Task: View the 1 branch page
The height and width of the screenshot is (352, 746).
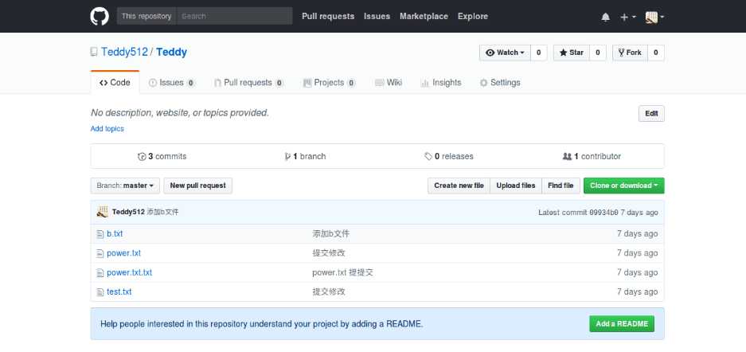Action: 305,157
